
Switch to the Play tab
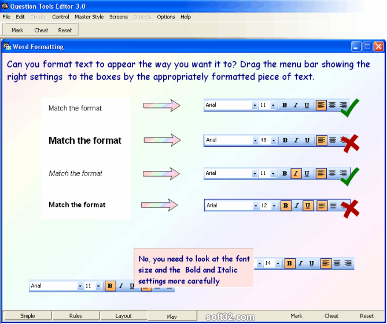172,316
